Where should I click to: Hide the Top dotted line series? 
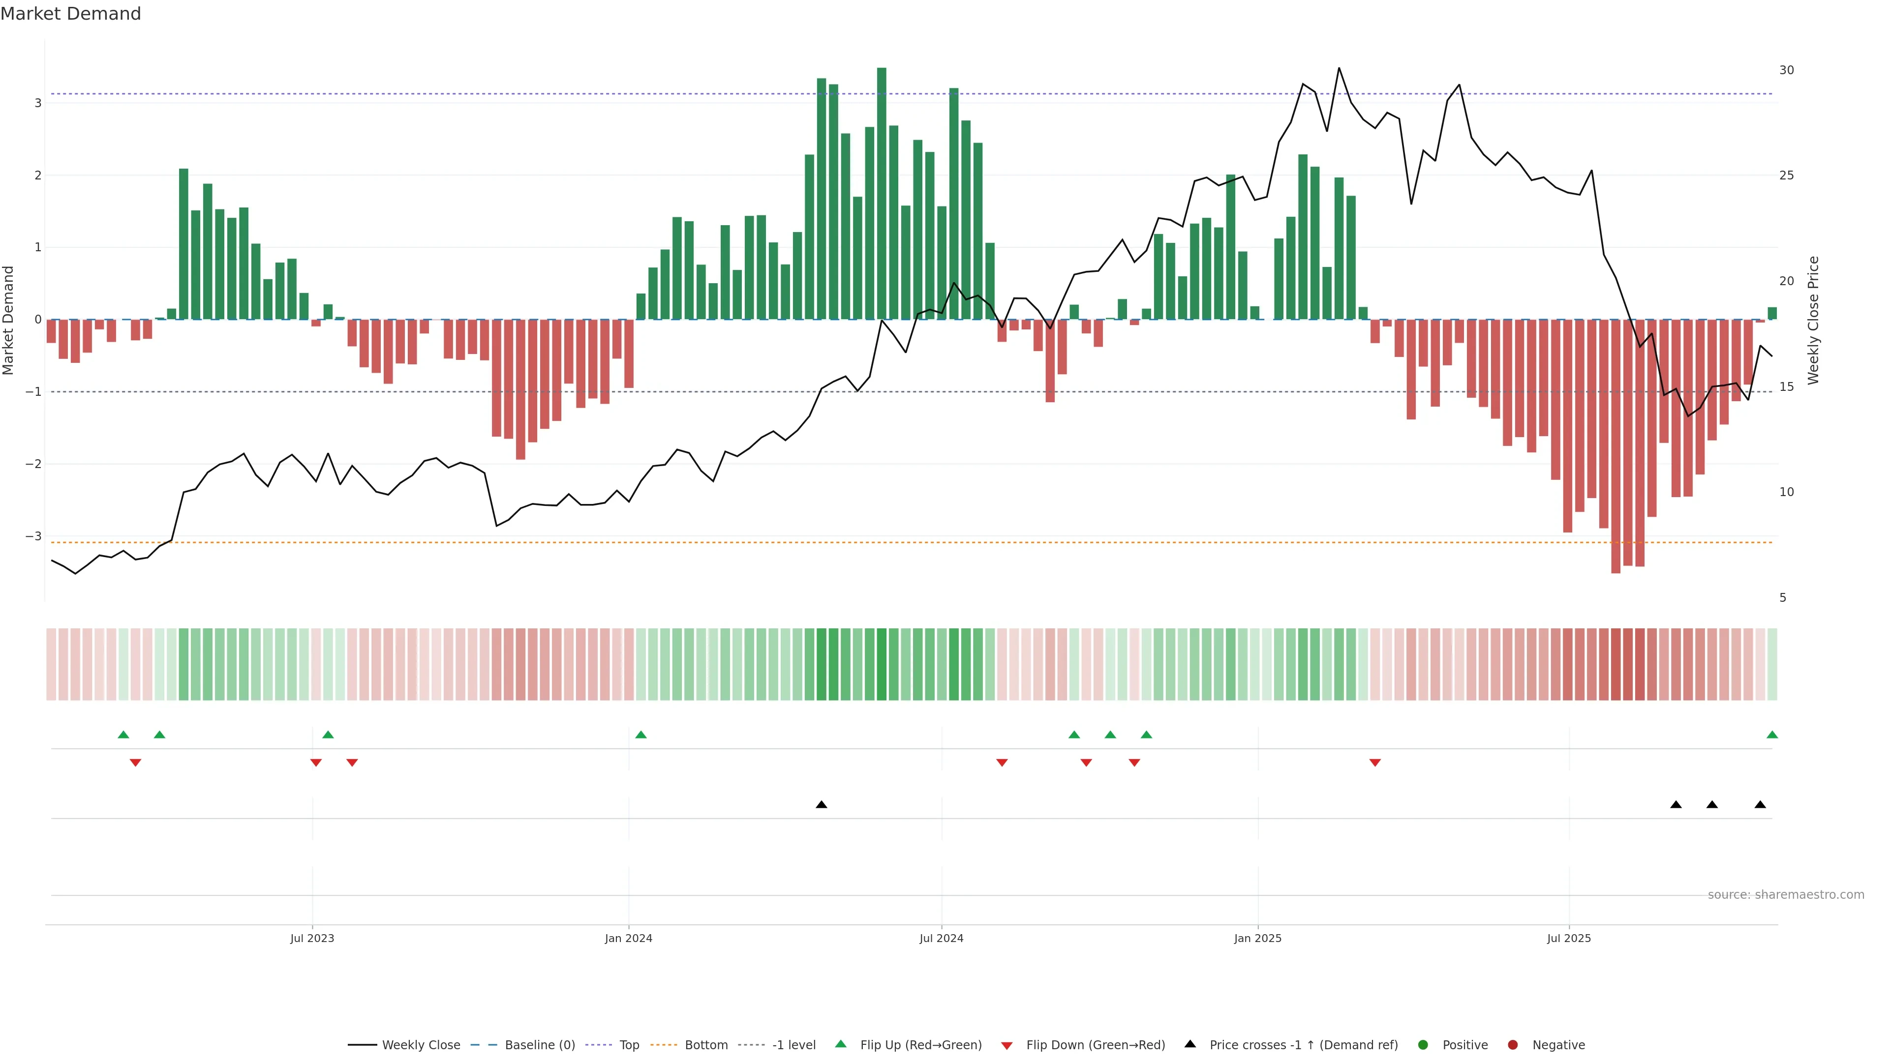tap(629, 1045)
